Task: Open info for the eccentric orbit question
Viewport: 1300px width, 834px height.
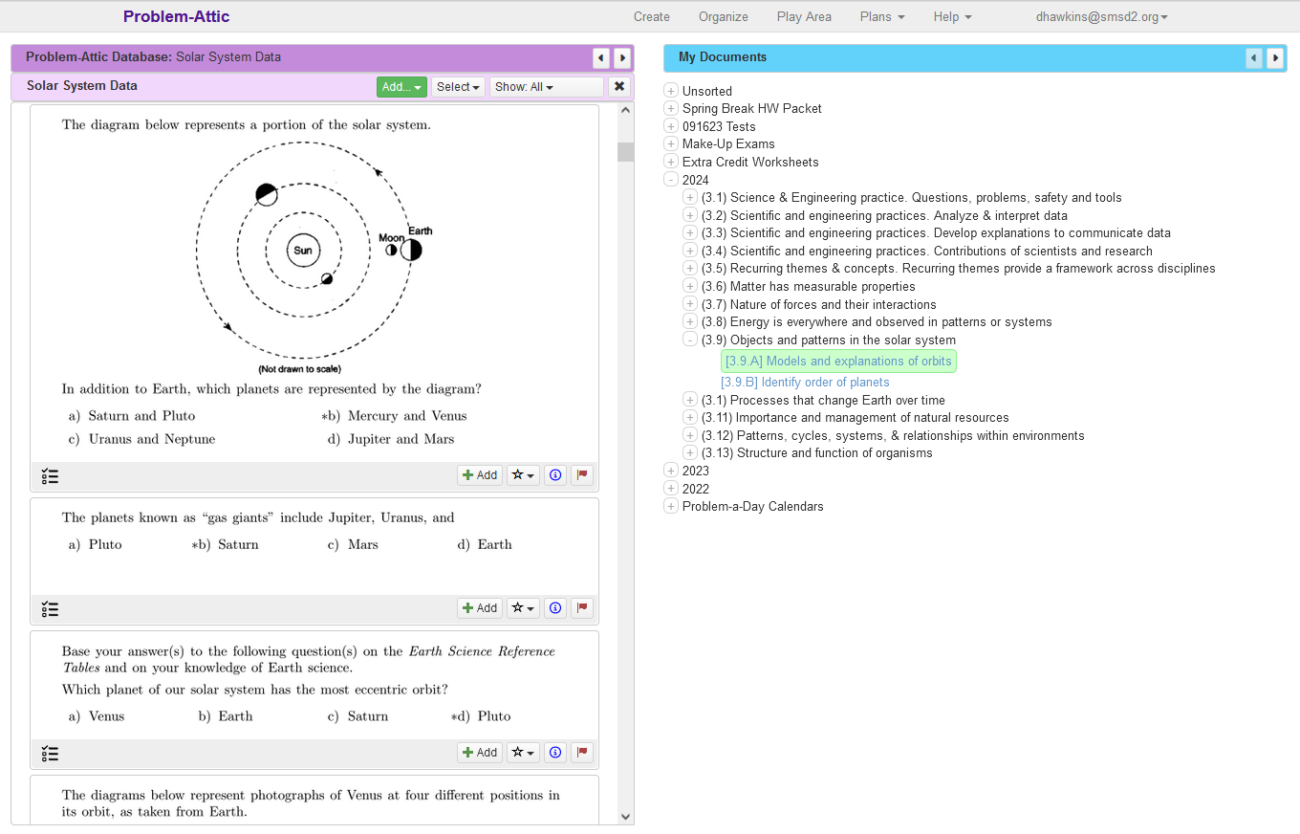Action: coord(555,753)
